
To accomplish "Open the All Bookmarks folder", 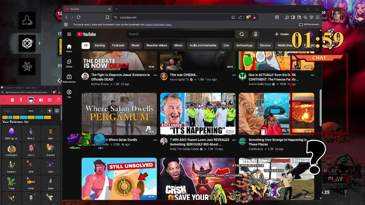I will [309, 24].
